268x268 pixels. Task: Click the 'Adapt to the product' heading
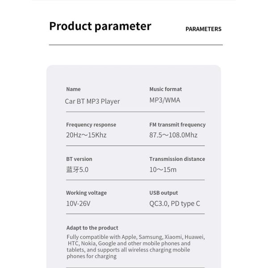[92, 228]
